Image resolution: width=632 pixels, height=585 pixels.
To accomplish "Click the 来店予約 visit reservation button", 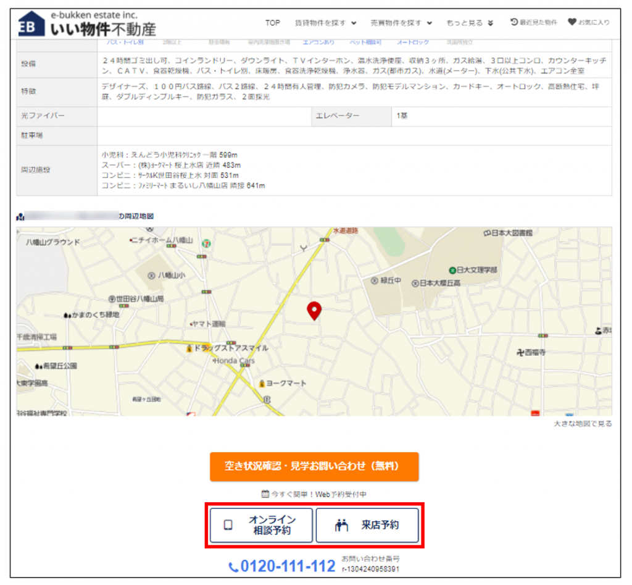I will (x=367, y=525).
